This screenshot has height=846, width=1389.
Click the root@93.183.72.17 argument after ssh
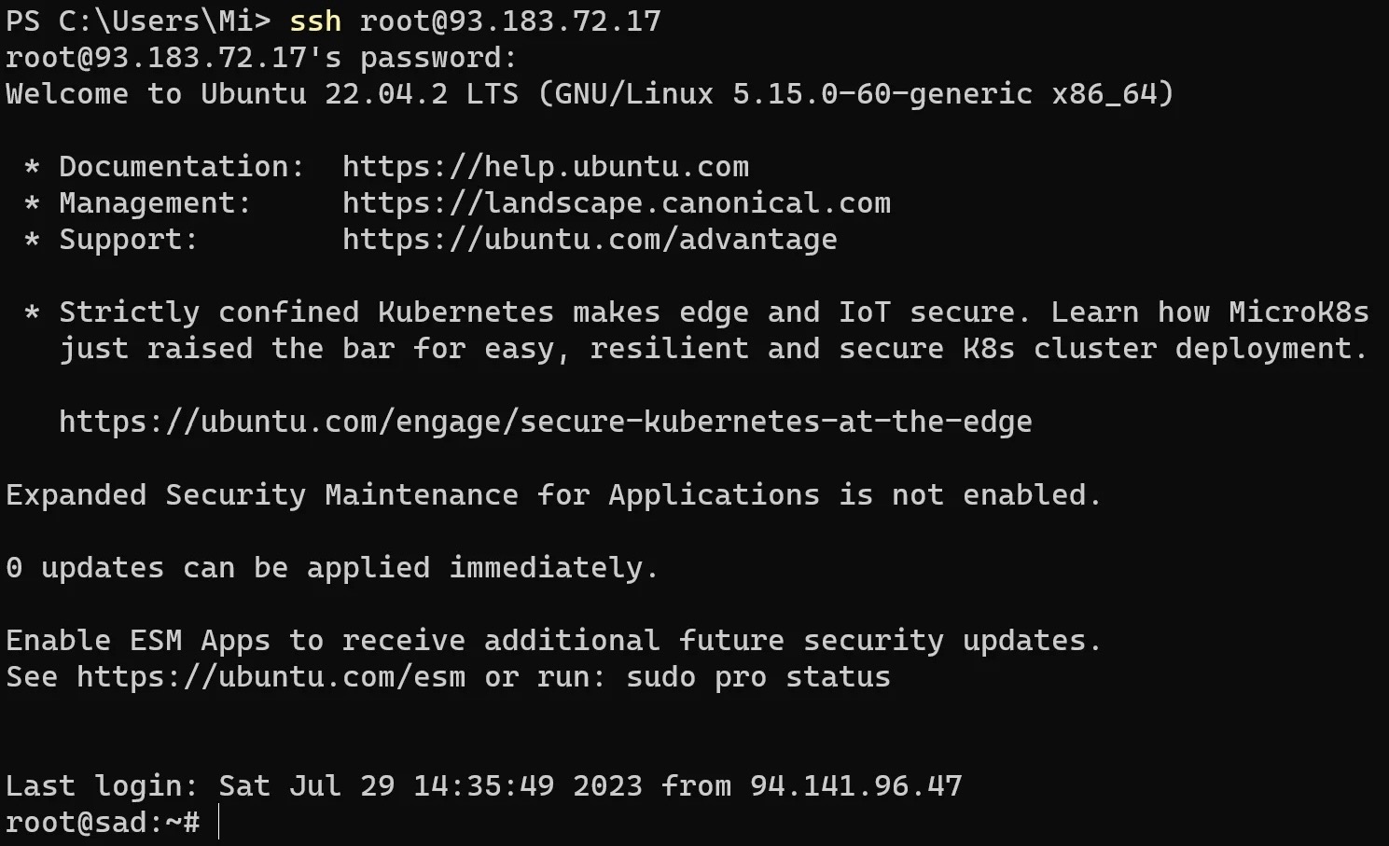click(510, 21)
